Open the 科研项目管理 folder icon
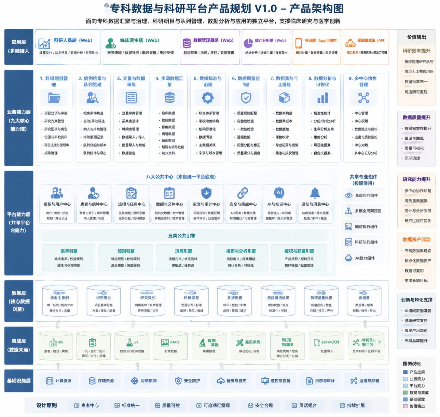Screen dimensions: 440x417 tap(54, 98)
